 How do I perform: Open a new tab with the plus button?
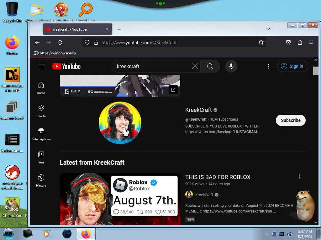click(x=119, y=29)
